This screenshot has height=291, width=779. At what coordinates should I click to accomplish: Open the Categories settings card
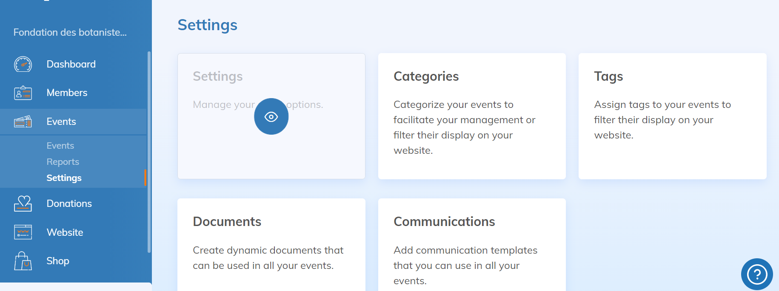coord(471,116)
